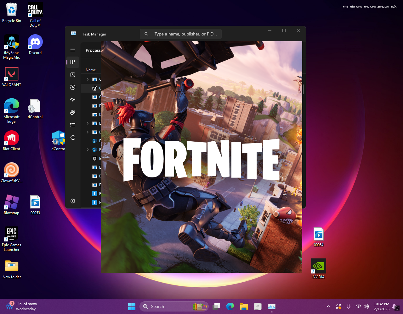Select the dControl shield icon on desktop
Image resolution: width=403 pixels, height=314 pixels.
tap(59, 141)
